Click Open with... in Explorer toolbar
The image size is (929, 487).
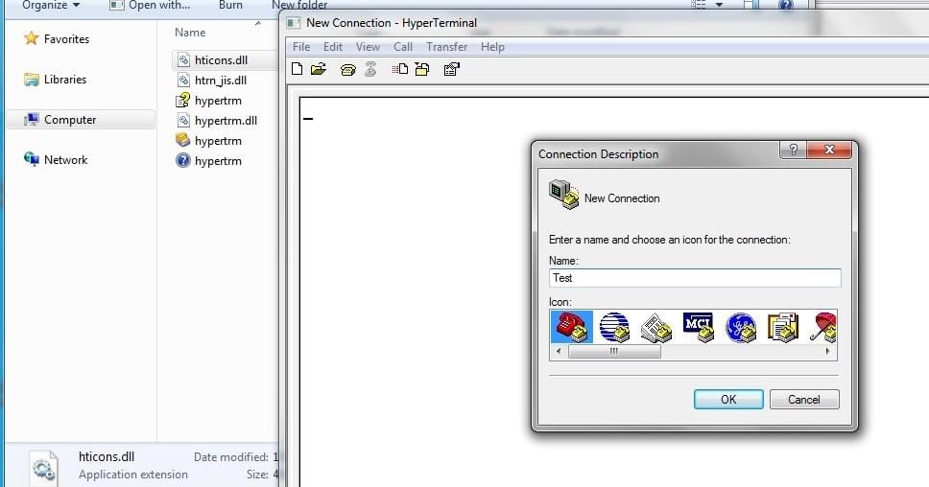pyautogui.click(x=150, y=6)
